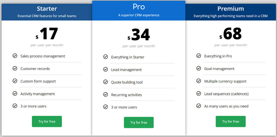This screenshot has height=137, width=277.
Task: Click the $34 price figure
Action: coord(139,35)
